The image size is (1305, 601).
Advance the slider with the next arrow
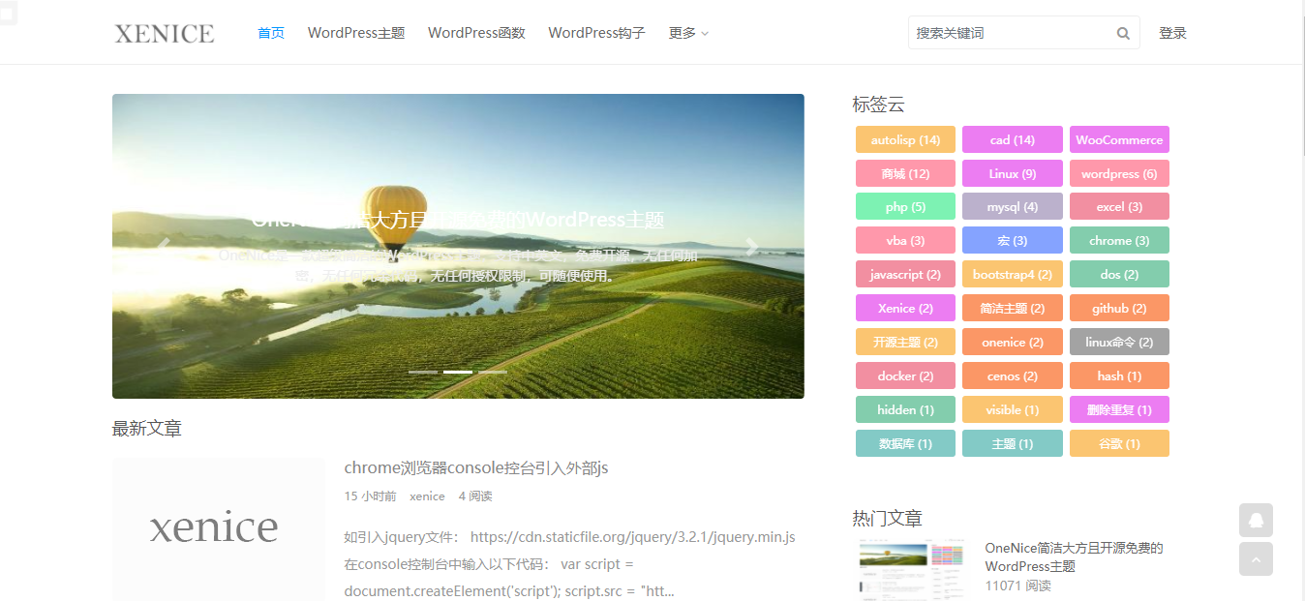coord(751,247)
